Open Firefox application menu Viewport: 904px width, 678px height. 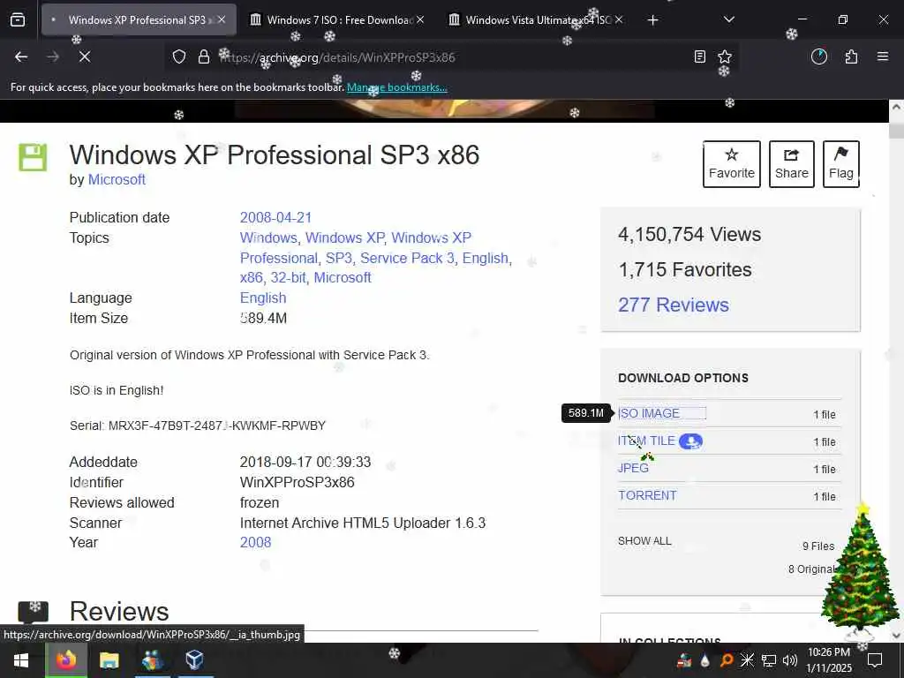882,56
